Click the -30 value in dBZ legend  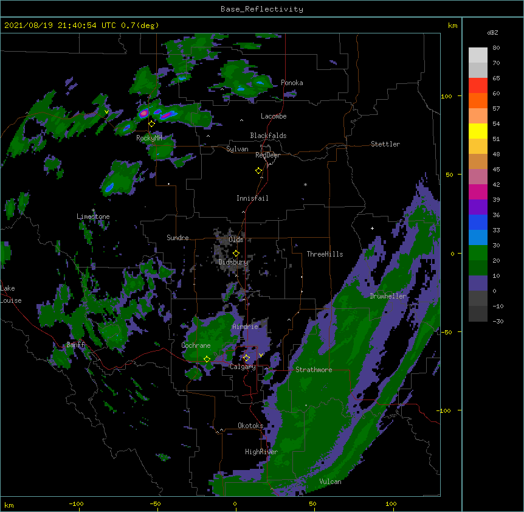(498, 322)
